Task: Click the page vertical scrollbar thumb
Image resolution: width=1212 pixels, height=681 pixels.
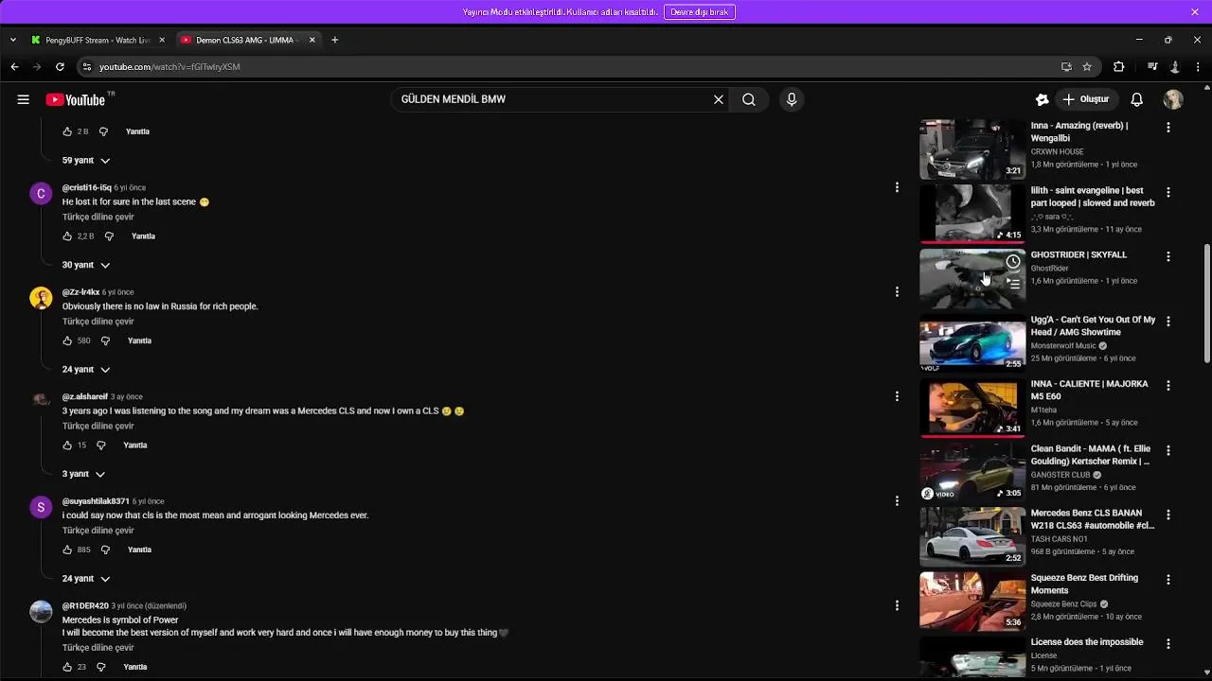Action: tap(1206, 303)
